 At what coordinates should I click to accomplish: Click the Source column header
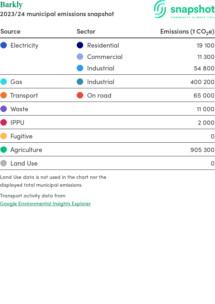[x=10, y=31]
